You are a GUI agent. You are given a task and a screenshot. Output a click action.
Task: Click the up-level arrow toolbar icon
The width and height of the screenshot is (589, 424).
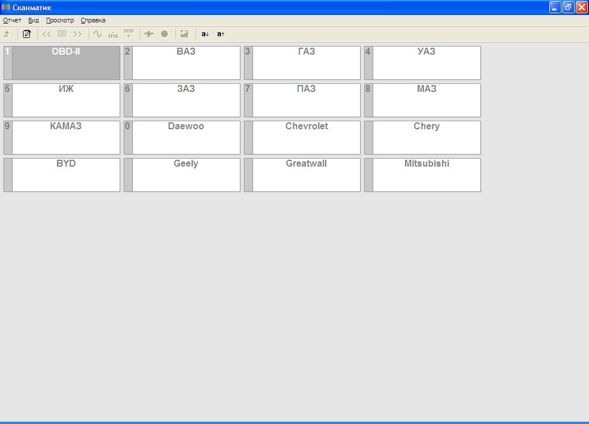(x=7, y=34)
